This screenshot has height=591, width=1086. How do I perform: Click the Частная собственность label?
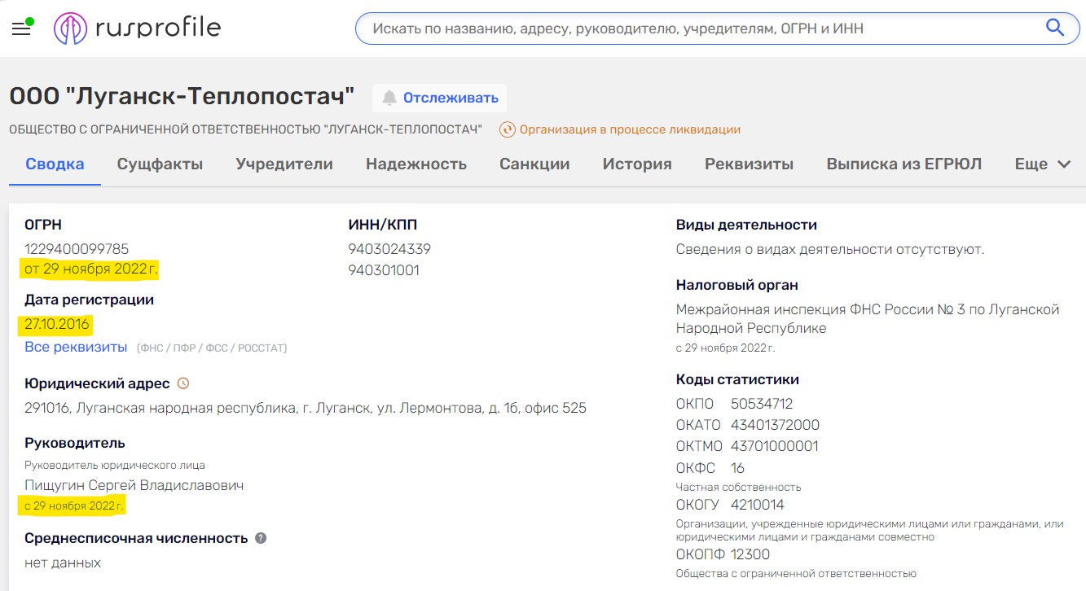click(x=739, y=487)
